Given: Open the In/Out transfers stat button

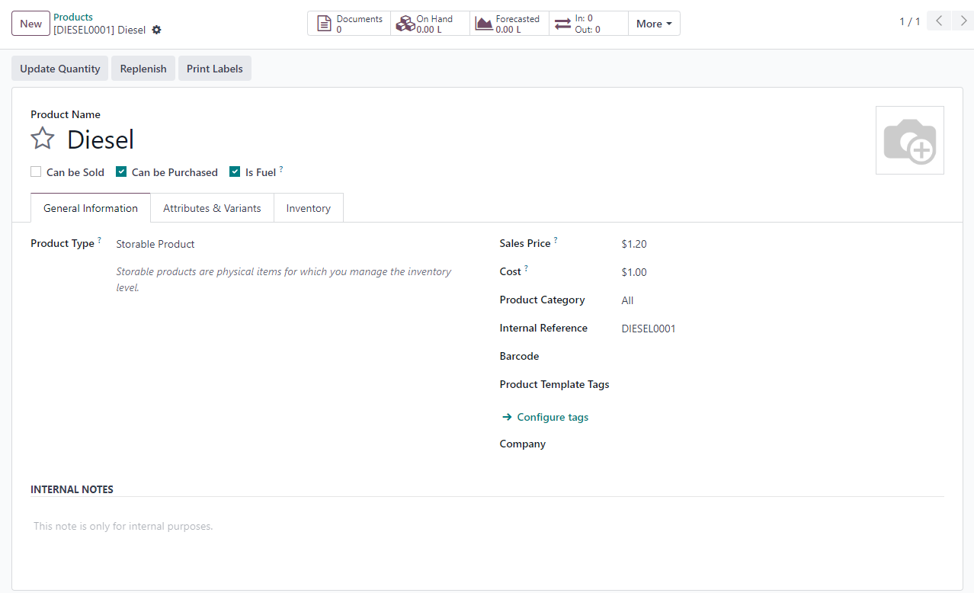Looking at the screenshot, I should click(x=588, y=24).
